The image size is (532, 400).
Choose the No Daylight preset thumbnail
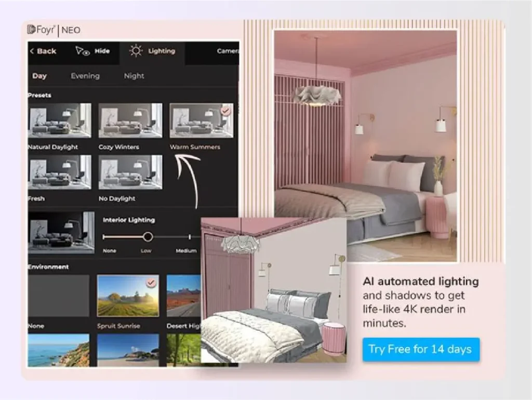[130, 172]
